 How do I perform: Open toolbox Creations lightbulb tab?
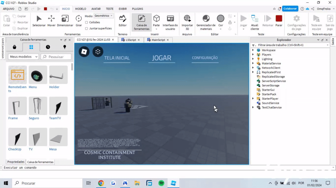click(x=65, y=47)
